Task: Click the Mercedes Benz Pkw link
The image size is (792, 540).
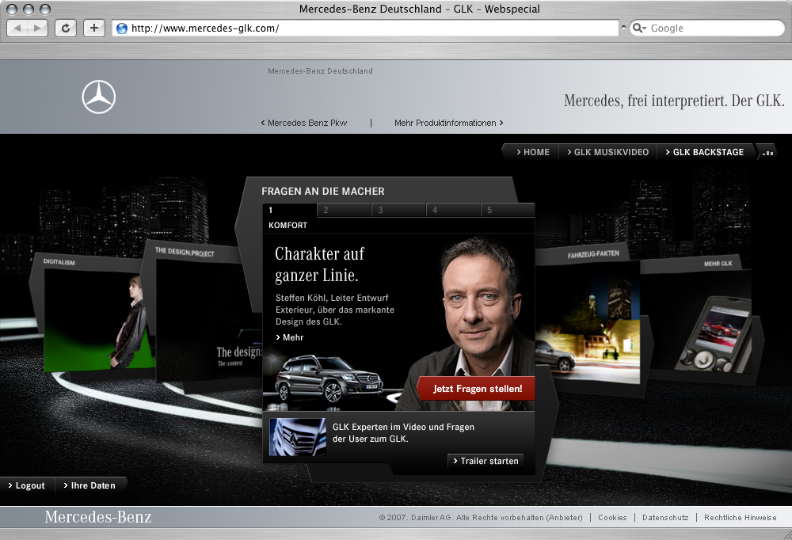Action: pyautogui.click(x=304, y=123)
